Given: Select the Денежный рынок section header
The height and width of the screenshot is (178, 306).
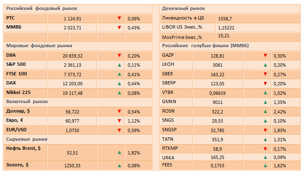Looking at the screenshot, I should 183,9.
